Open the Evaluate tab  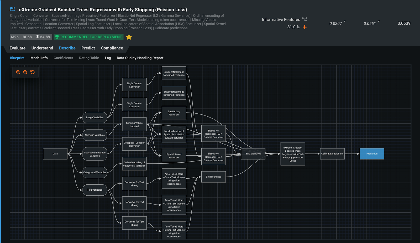tap(18, 48)
